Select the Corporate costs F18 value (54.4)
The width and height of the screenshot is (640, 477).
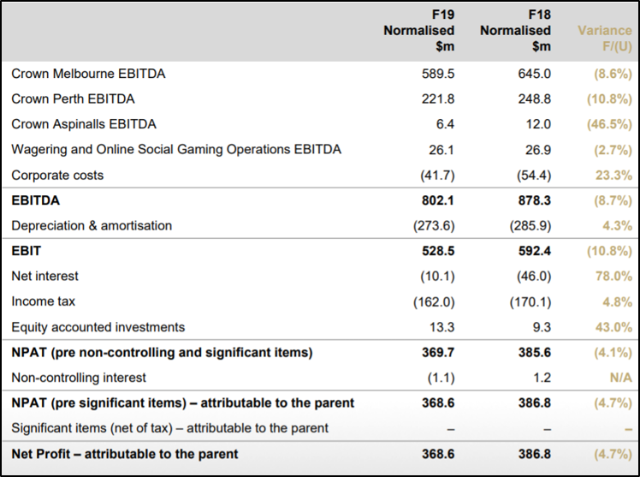(534, 176)
